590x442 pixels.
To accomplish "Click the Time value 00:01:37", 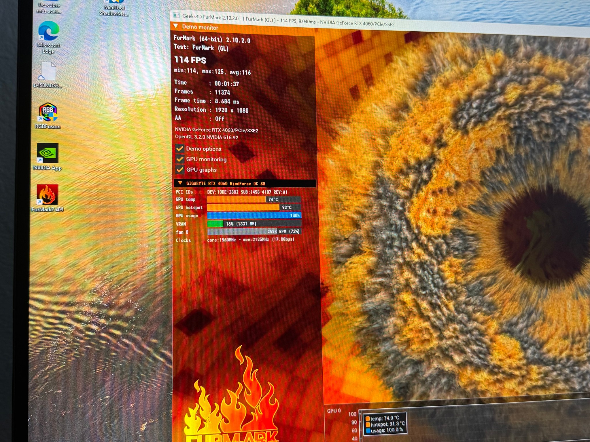I will [x=227, y=84].
